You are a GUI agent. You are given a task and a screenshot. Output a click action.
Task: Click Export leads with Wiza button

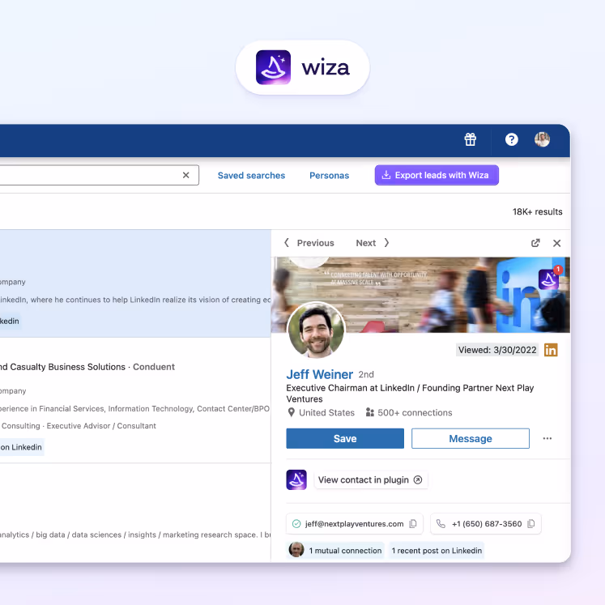pos(437,175)
